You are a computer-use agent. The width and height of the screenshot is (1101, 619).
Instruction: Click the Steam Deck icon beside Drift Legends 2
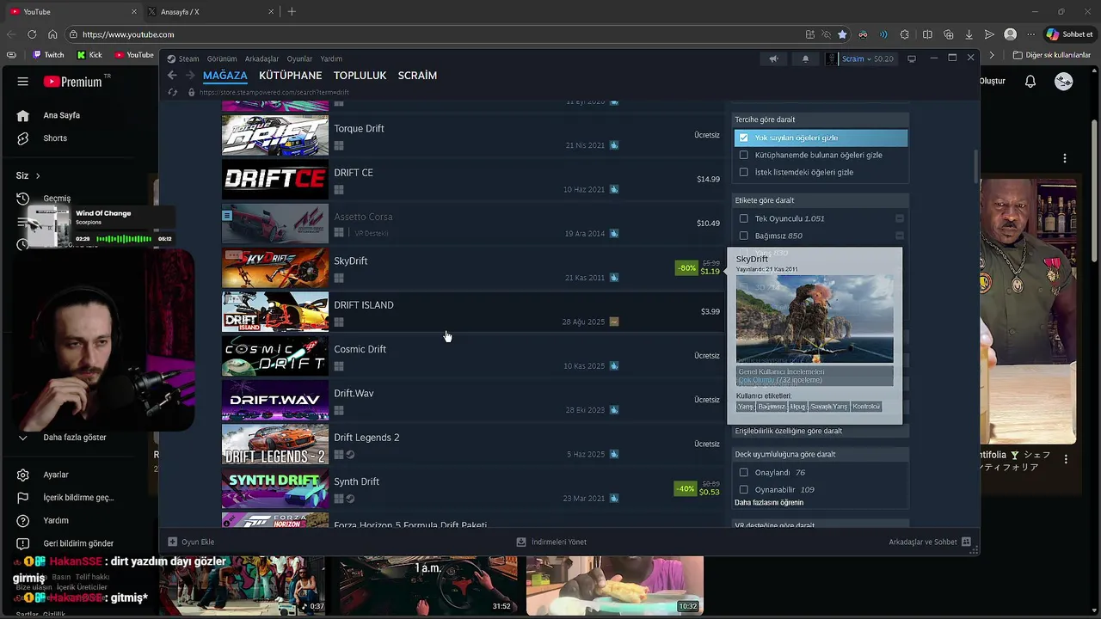click(350, 454)
